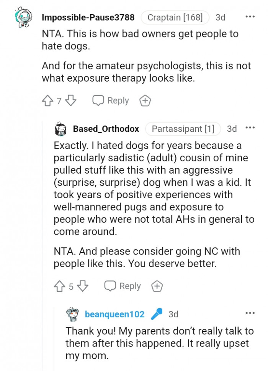Downvote Impossible-Pause3788's comment
This screenshot has height=371, width=268.
click(x=70, y=100)
